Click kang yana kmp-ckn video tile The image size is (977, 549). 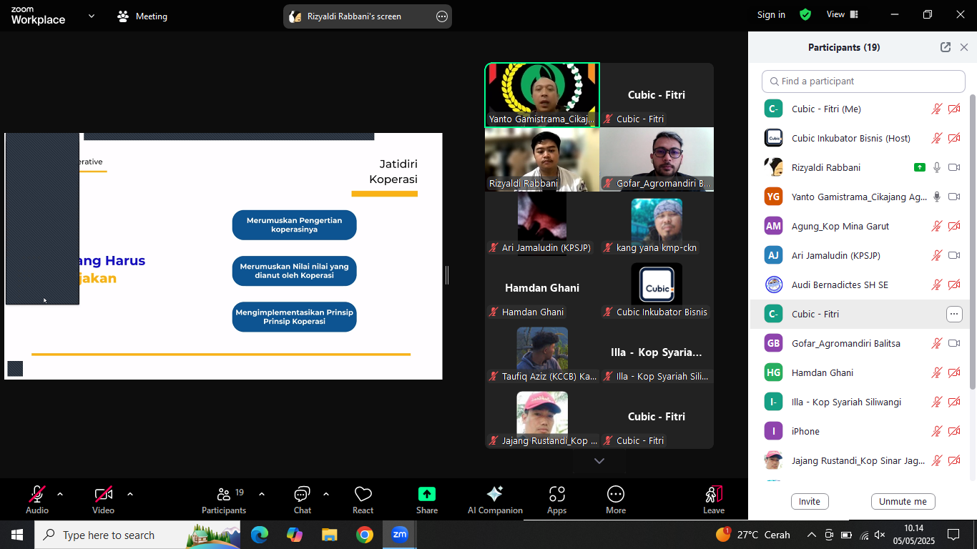657,224
